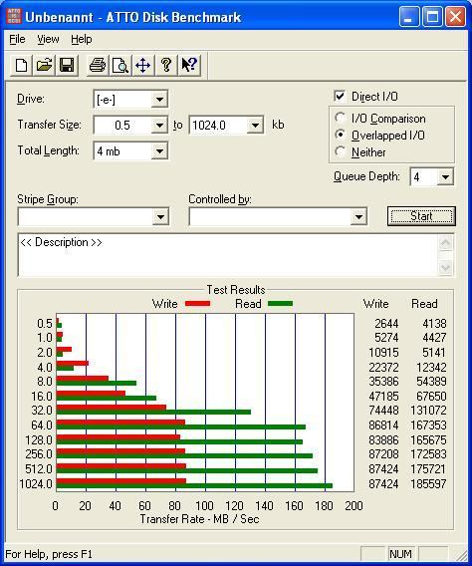Click the red write bar for 32.0
This screenshot has height=566, width=472.
coord(112,408)
